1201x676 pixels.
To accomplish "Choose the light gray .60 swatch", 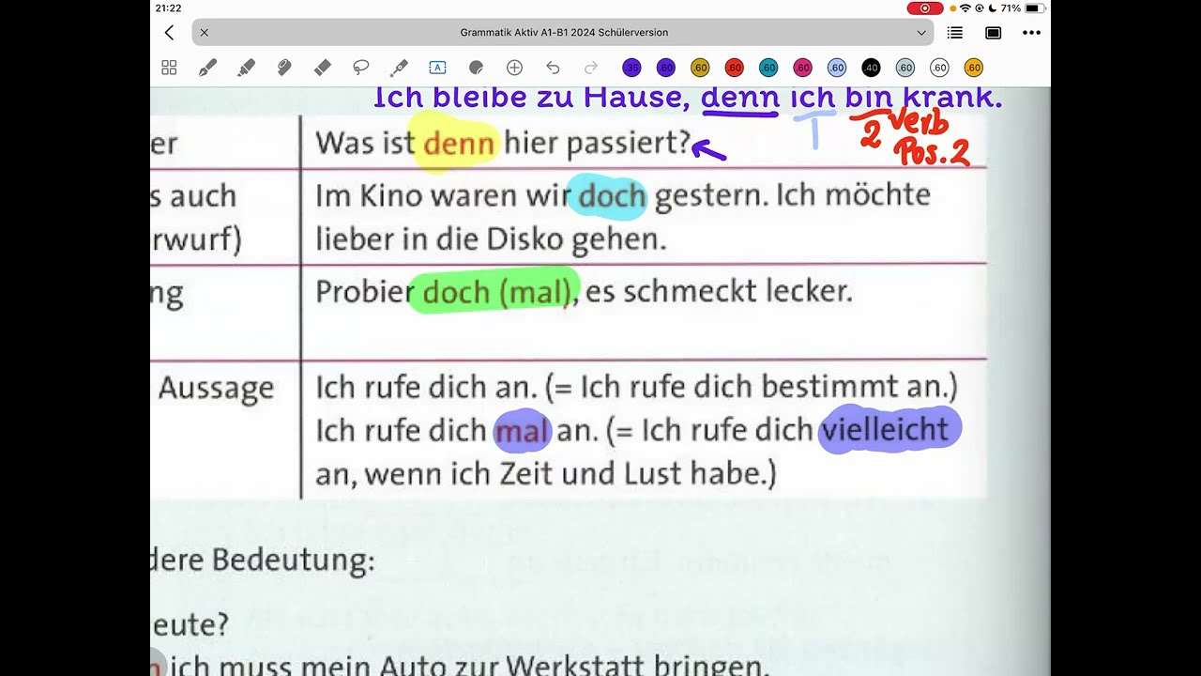I will 905,68.
